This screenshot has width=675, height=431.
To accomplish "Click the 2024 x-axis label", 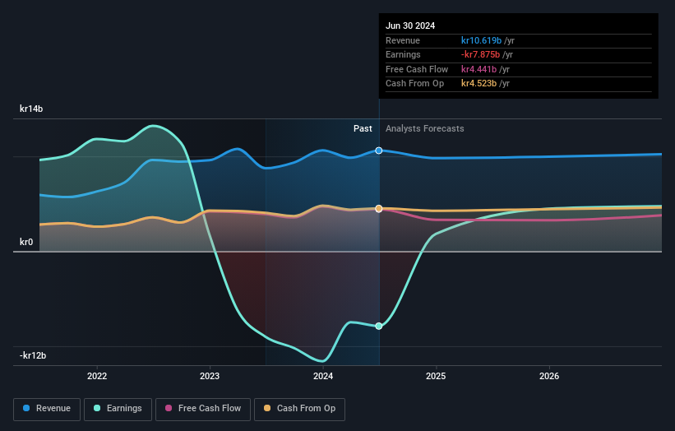I will pos(323,376).
